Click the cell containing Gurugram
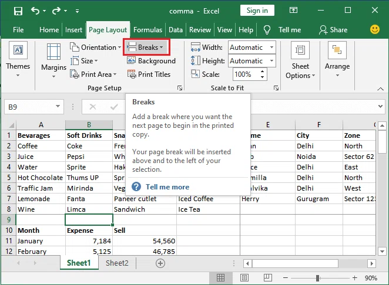 click(x=319, y=199)
